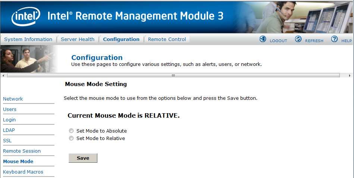Click the Refresh circular arrows icon
Image resolution: width=354 pixels, height=178 pixels.
[298, 39]
